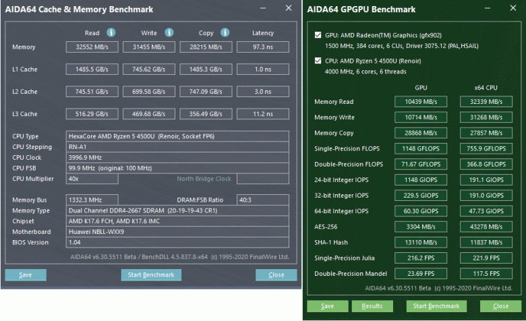Click the Memory Latency 97.3 ns field

tap(262, 47)
